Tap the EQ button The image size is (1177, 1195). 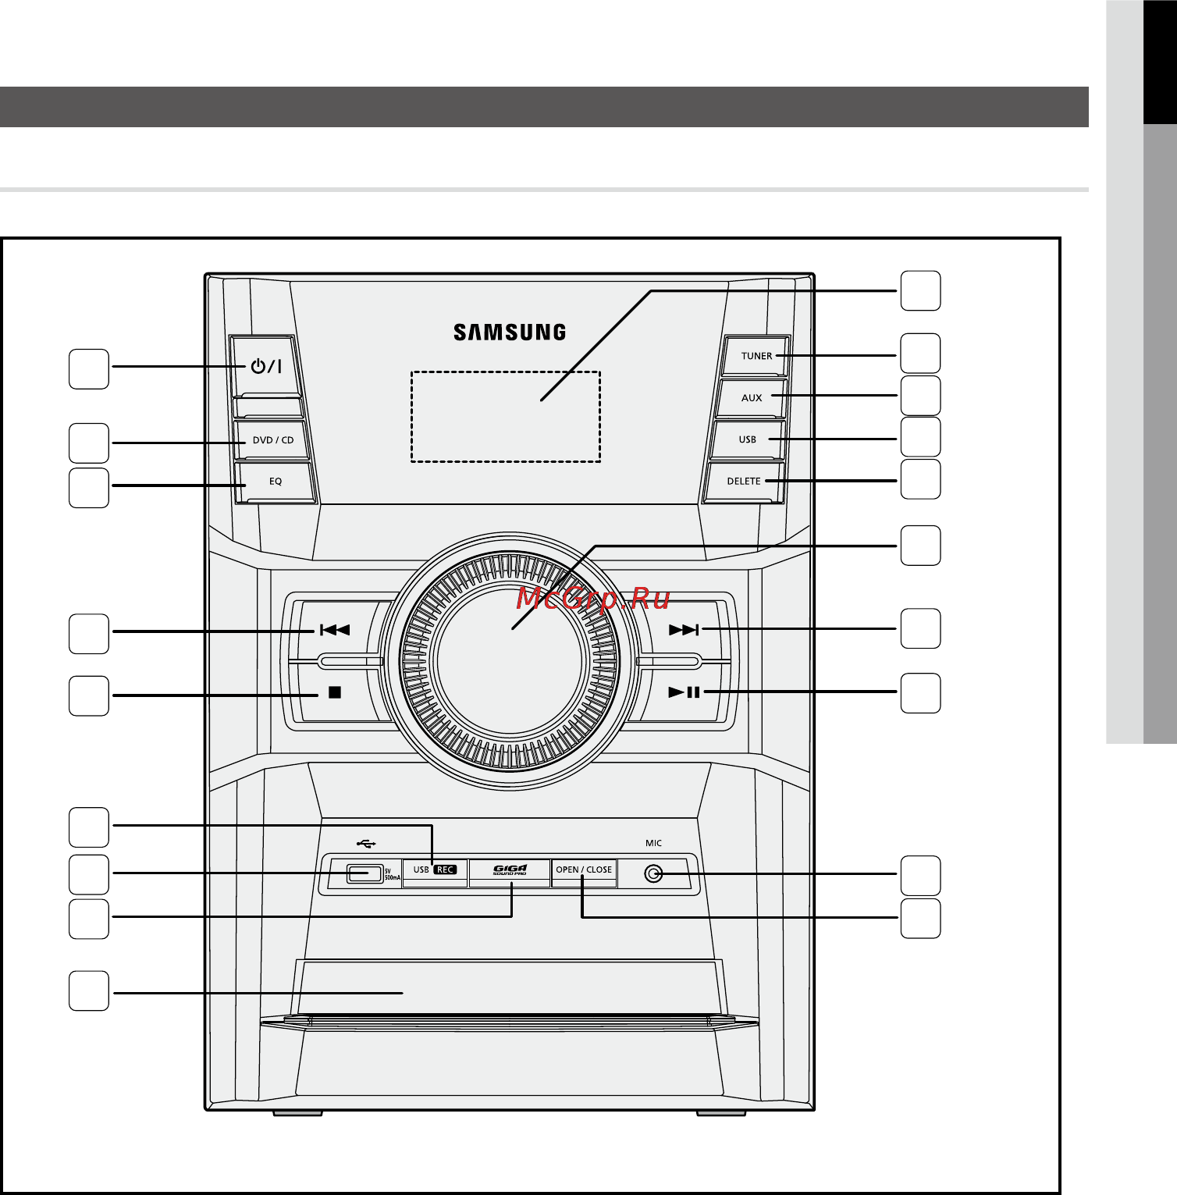tap(276, 482)
